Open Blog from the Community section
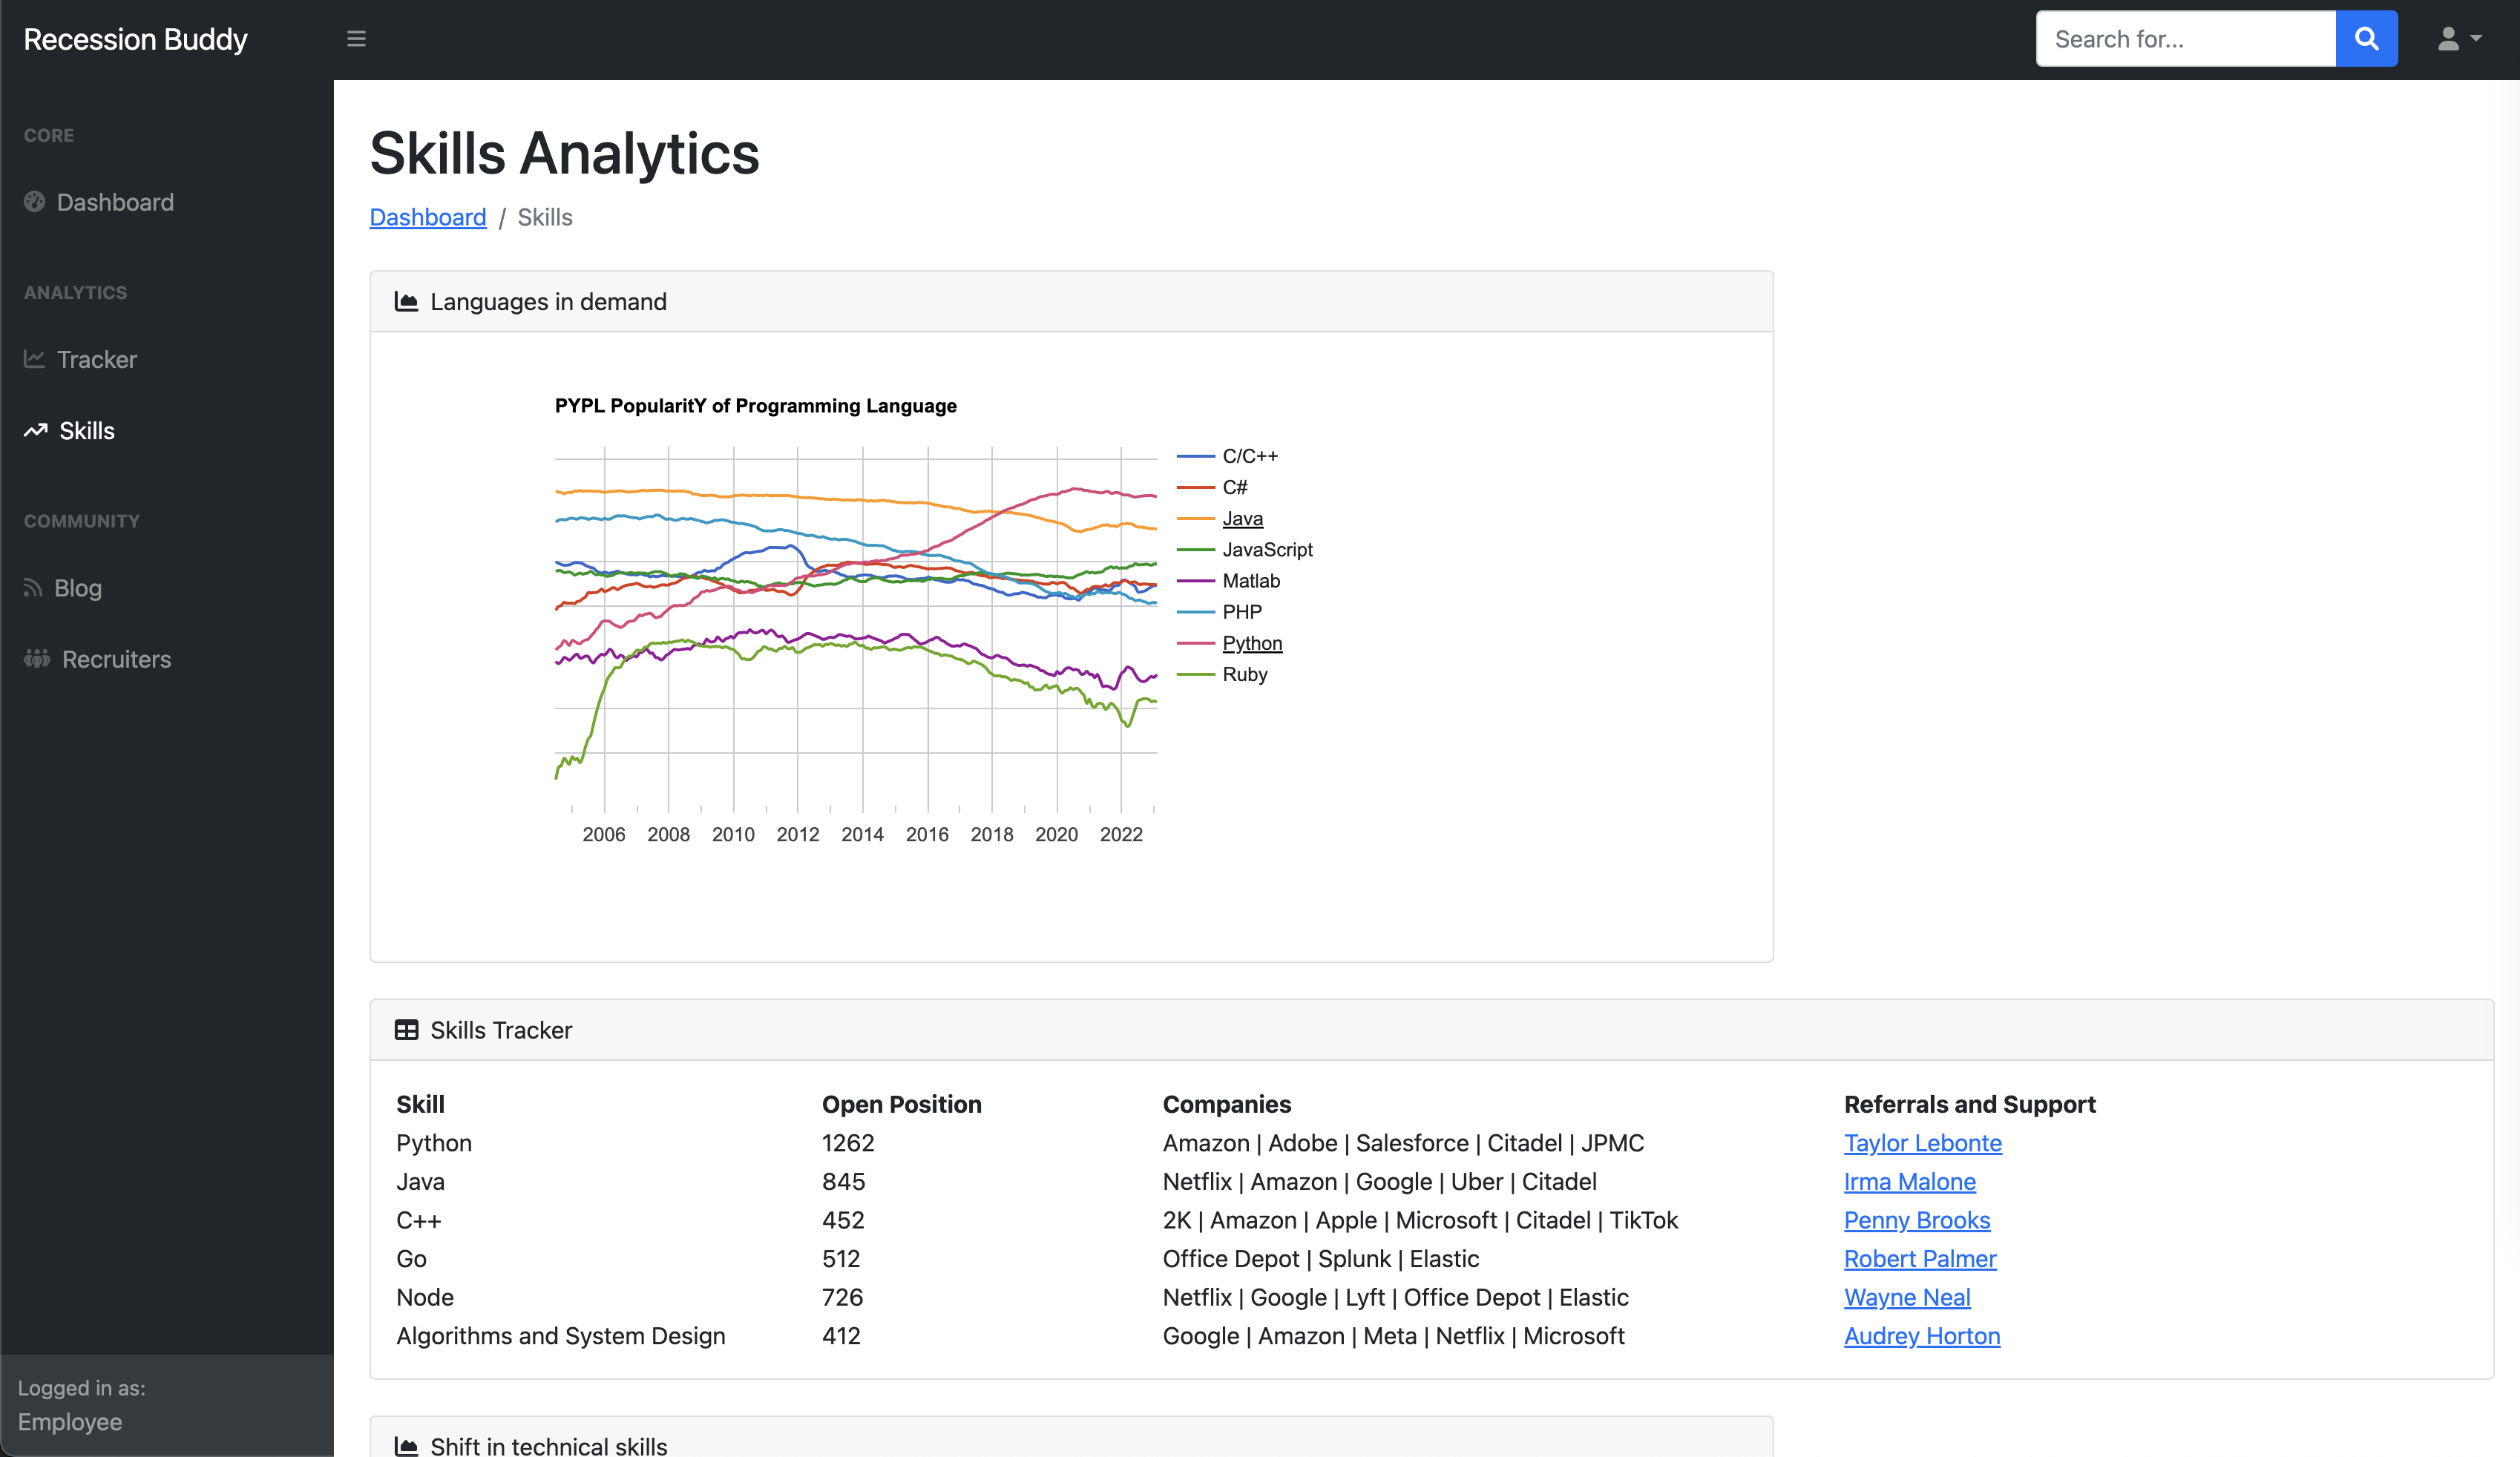 (78, 588)
